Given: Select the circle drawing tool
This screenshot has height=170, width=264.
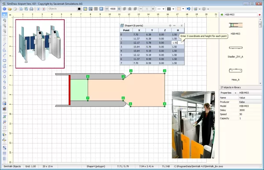Looking at the screenshot, I should tap(4, 77).
